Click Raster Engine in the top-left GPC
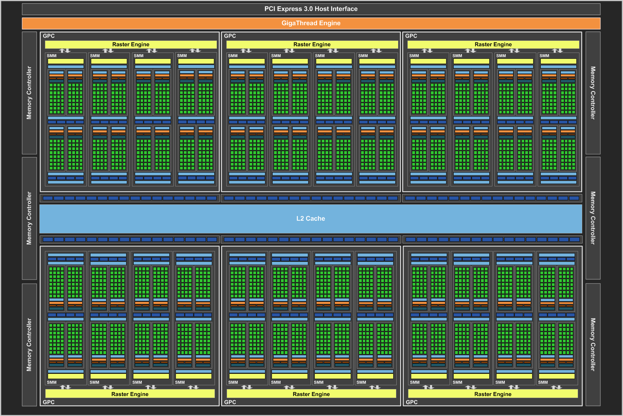 point(131,44)
